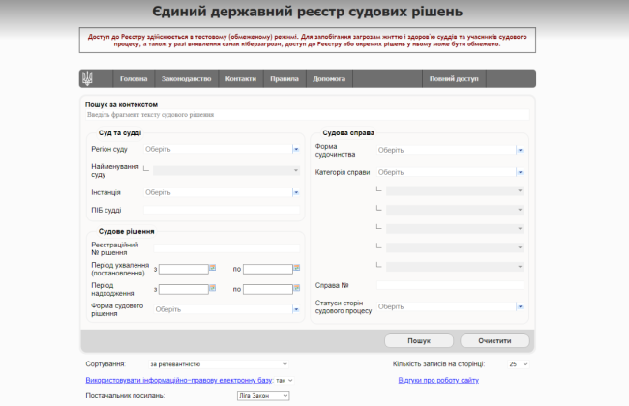
Task: Click the Судова справа section label
Action: [348, 133]
